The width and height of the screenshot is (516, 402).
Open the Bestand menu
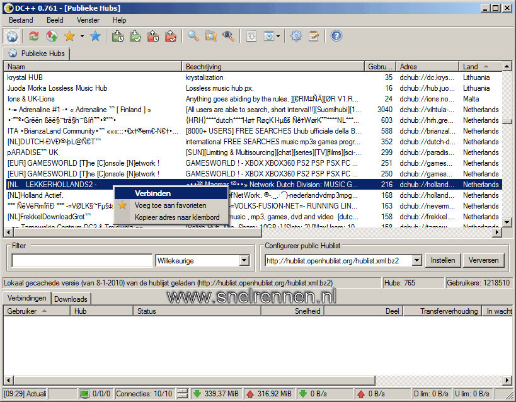pyautogui.click(x=21, y=20)
